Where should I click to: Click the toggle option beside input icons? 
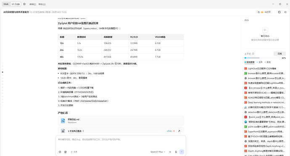[x=74, y=152]
